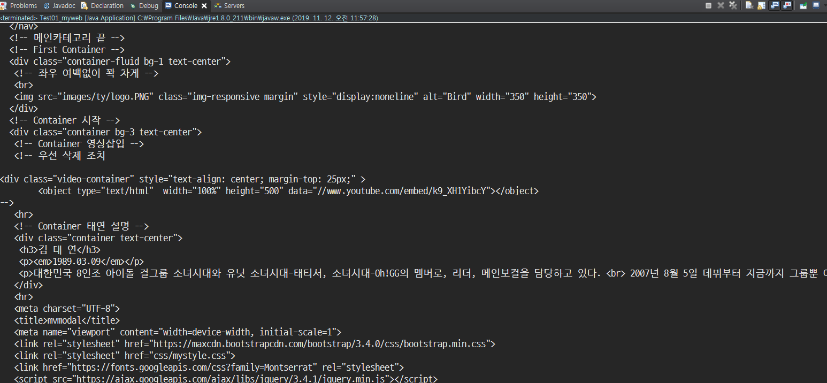
Task: Click the 'css/mystyle.css' stylesheet line
Action: click(125, 356)
